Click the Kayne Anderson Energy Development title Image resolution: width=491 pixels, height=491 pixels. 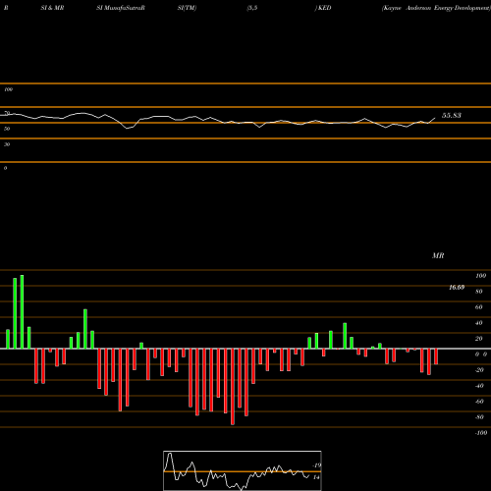(436, 8)
